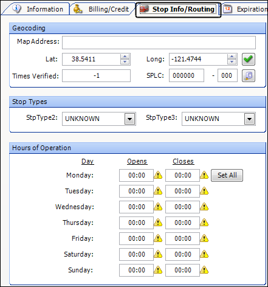Screen dimensions: 268x287
Task: Click Wednesday Opens warning triangle
Action: (x=158, y=207)
